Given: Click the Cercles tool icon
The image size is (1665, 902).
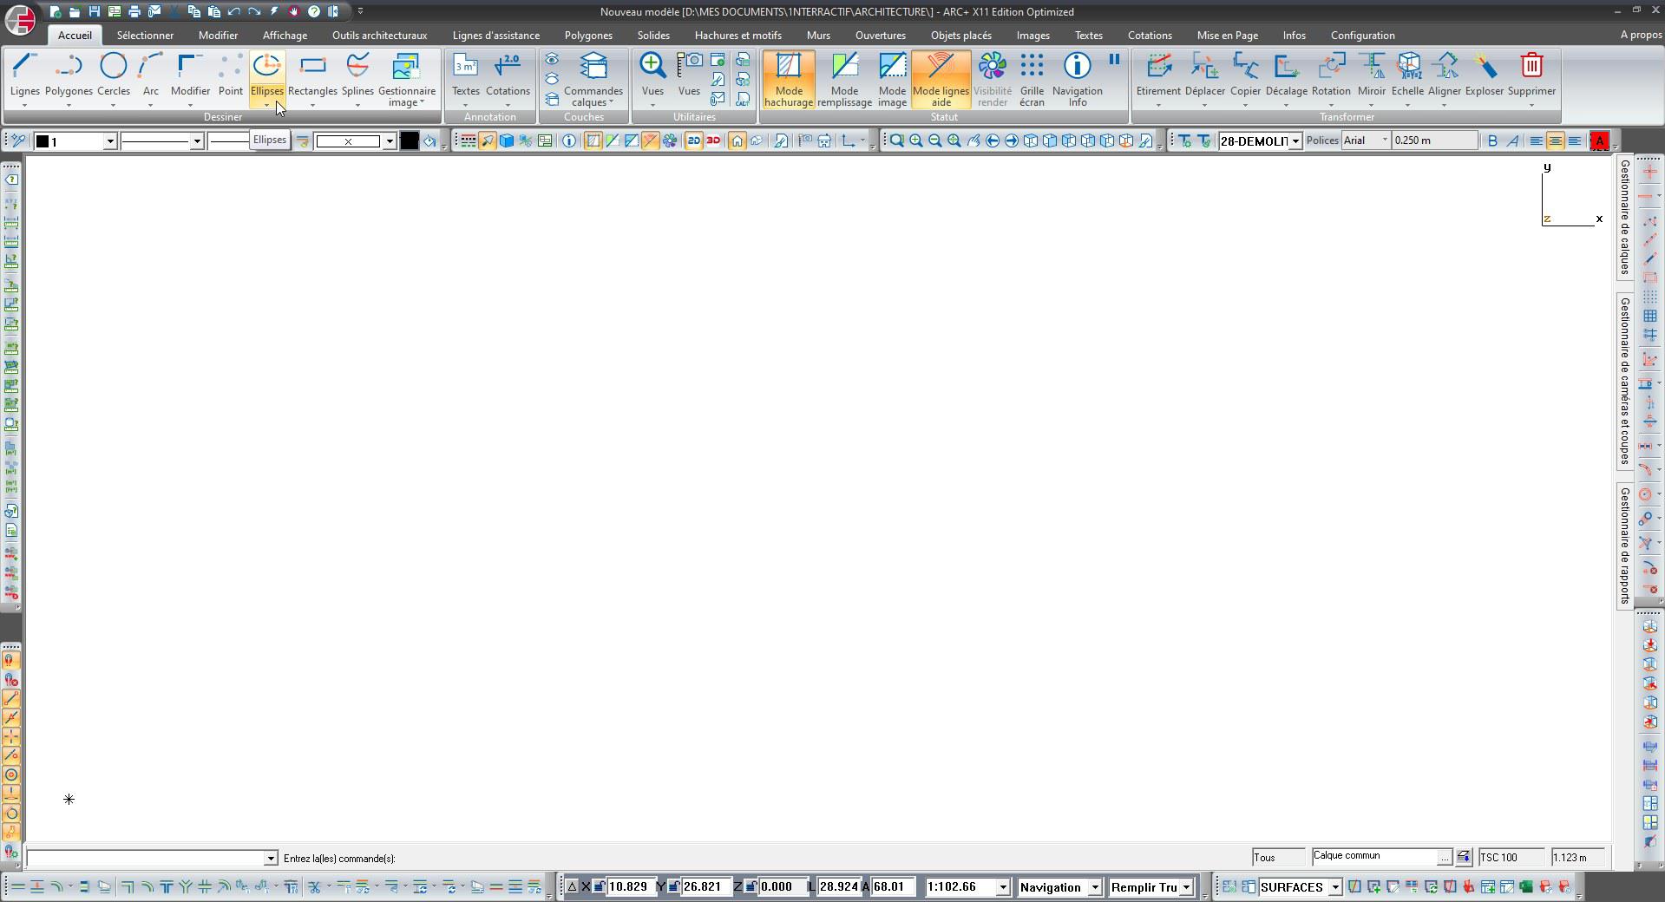Looking at the screenshot, I should pos(113,66).
